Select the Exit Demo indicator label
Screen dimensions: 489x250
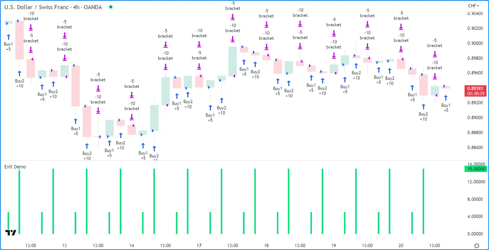(15, 167)
